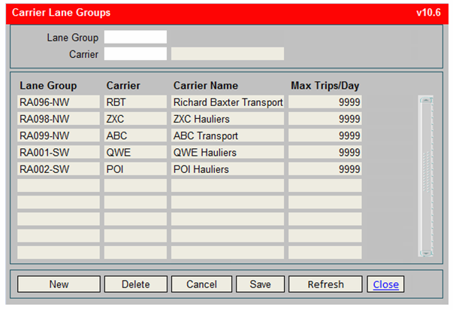Image resolution: width=453 pixels, height=310 pixels.
Task: Select lane group cell RA096-NW
Action: (x=59, y=102)
